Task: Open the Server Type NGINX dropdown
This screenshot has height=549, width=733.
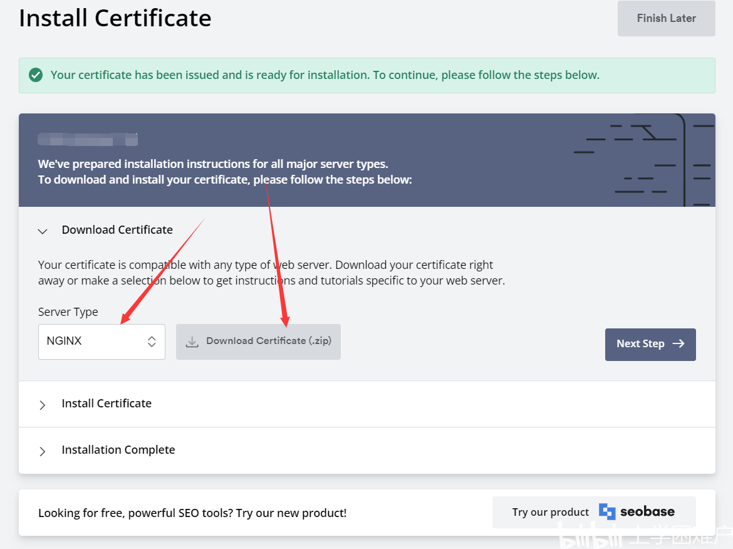Action: coord(101,342)
